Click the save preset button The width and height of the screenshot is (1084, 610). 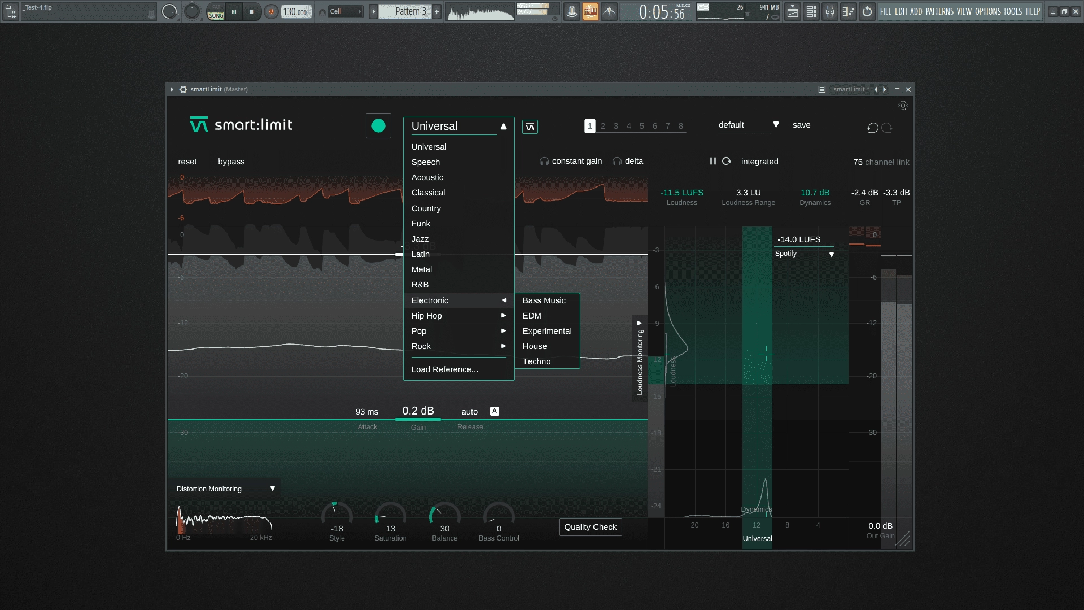point(801,125)
